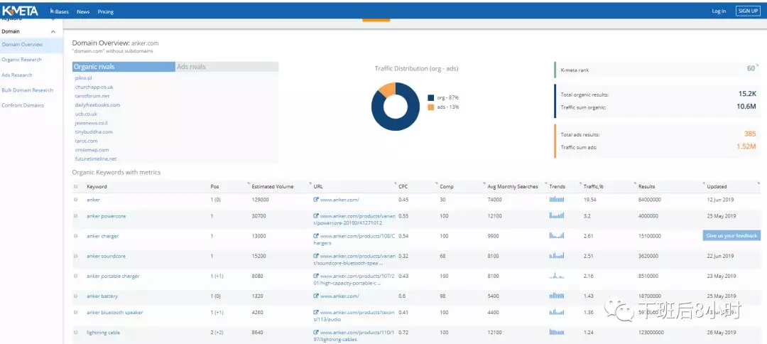The height and width of the screenshot is (344, 767).
Task: Click trends sparkline chart in anker row
Action: (557, 200)
